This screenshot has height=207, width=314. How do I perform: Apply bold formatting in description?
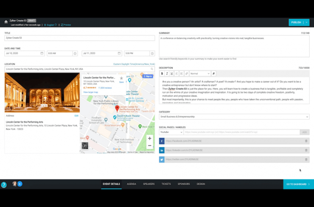point(162,74)
